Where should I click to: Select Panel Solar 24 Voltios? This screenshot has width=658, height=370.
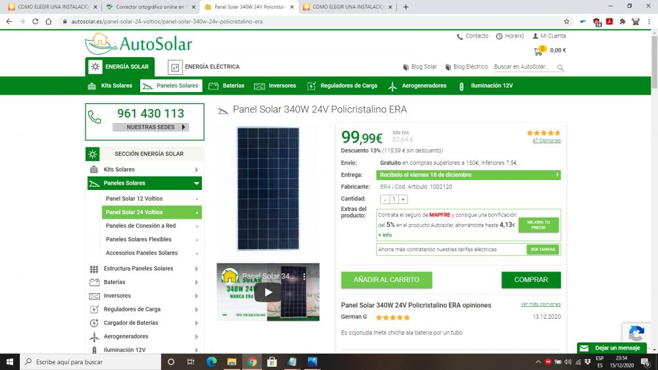point(151,212)
